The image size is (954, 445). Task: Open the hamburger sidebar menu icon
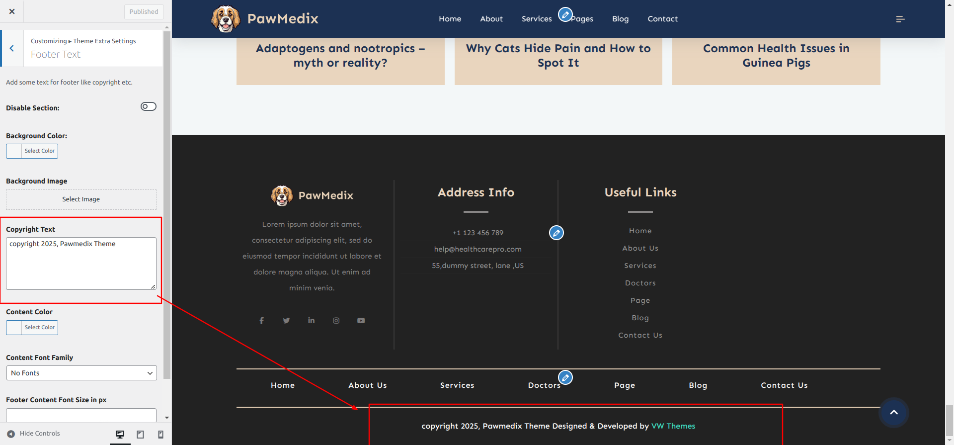pyautogui.click(x=900, y=19)
